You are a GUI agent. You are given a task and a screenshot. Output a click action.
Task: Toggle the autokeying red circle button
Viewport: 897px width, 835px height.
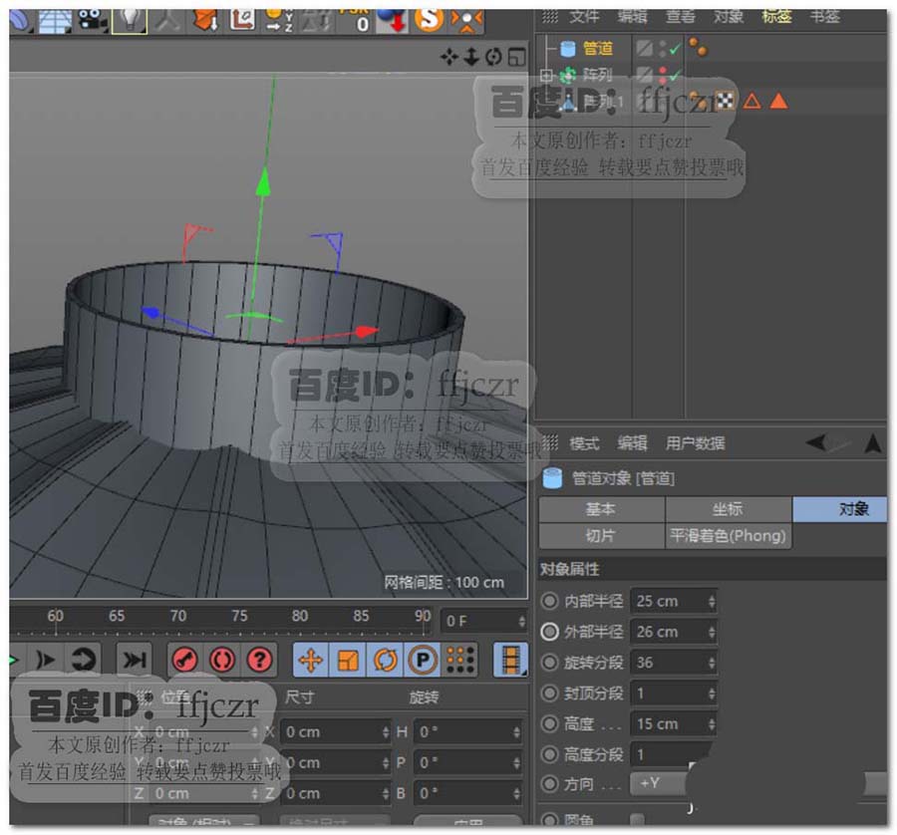coord(222,660)
